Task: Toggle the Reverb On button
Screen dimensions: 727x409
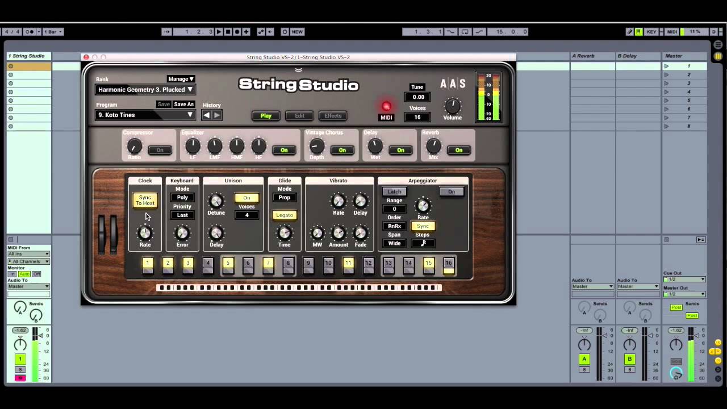Action: click(x=458, y=150)
